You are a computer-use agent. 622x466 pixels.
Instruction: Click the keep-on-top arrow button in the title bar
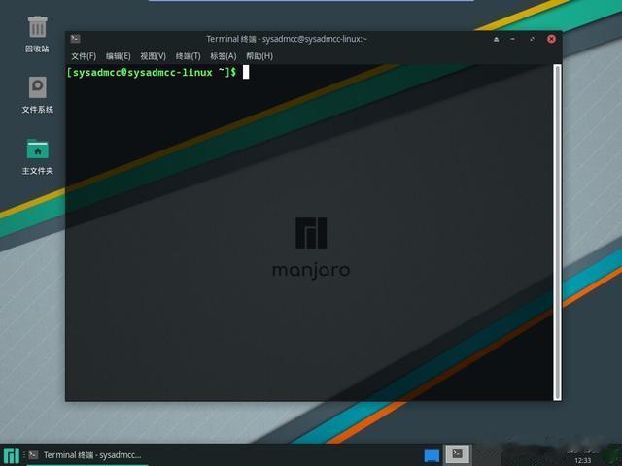[x=496, y=39]
